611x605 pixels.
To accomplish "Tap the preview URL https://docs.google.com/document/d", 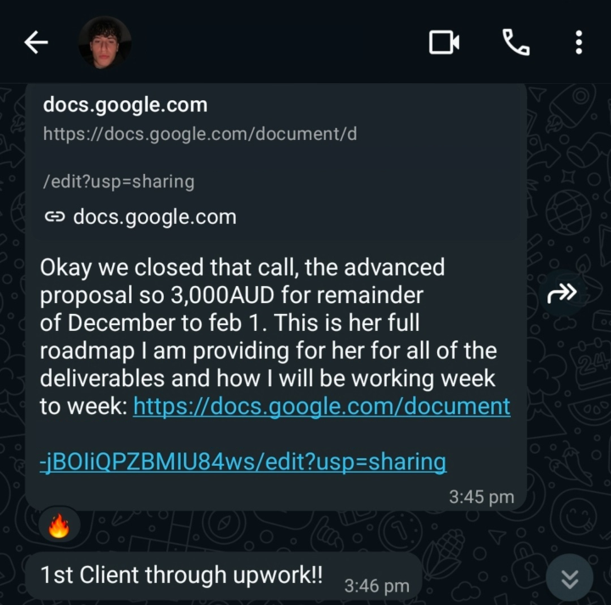I will click(200, 134).
